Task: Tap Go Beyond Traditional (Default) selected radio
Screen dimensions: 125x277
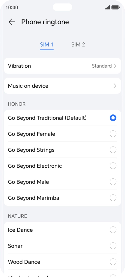Action: pos(113,118)
